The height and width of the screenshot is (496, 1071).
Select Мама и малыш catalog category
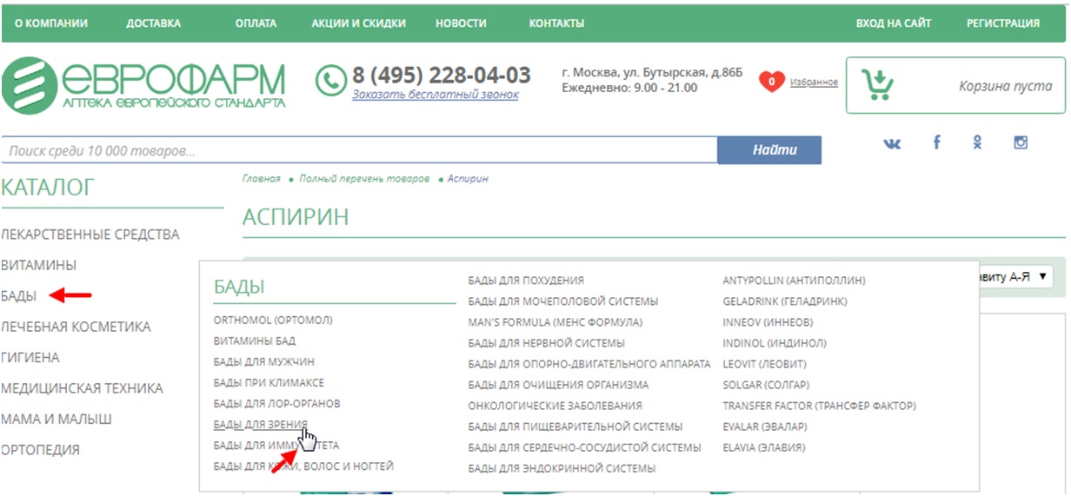(x=57, y=419)
